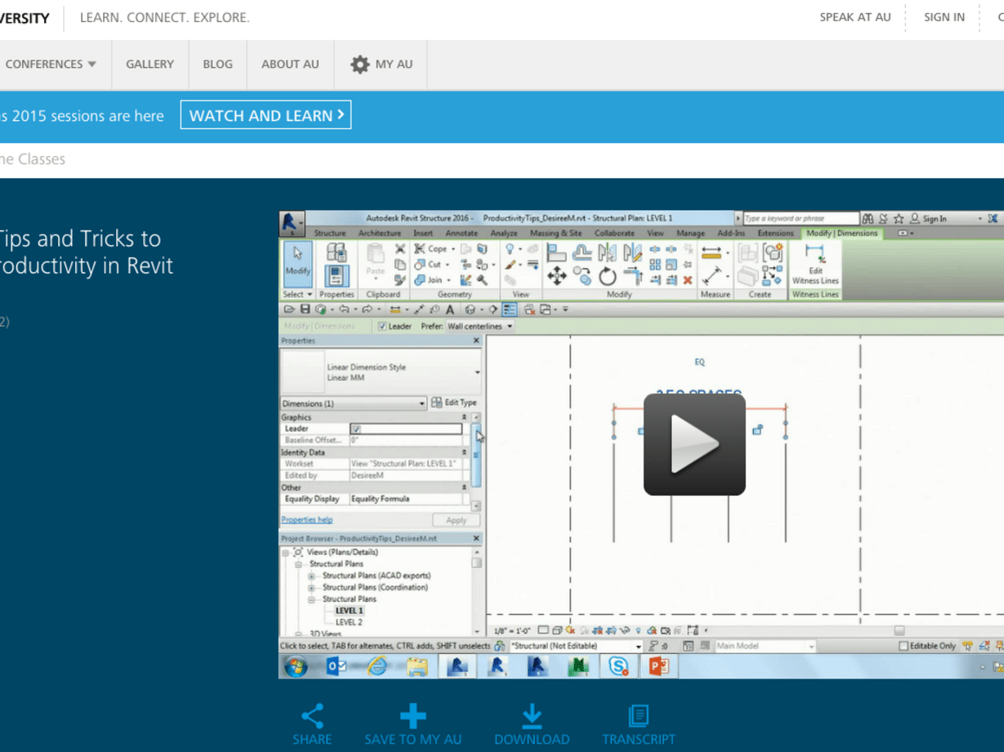
Task: Toggle Leader checkbox in Properties grid
Action: point(356,428)
